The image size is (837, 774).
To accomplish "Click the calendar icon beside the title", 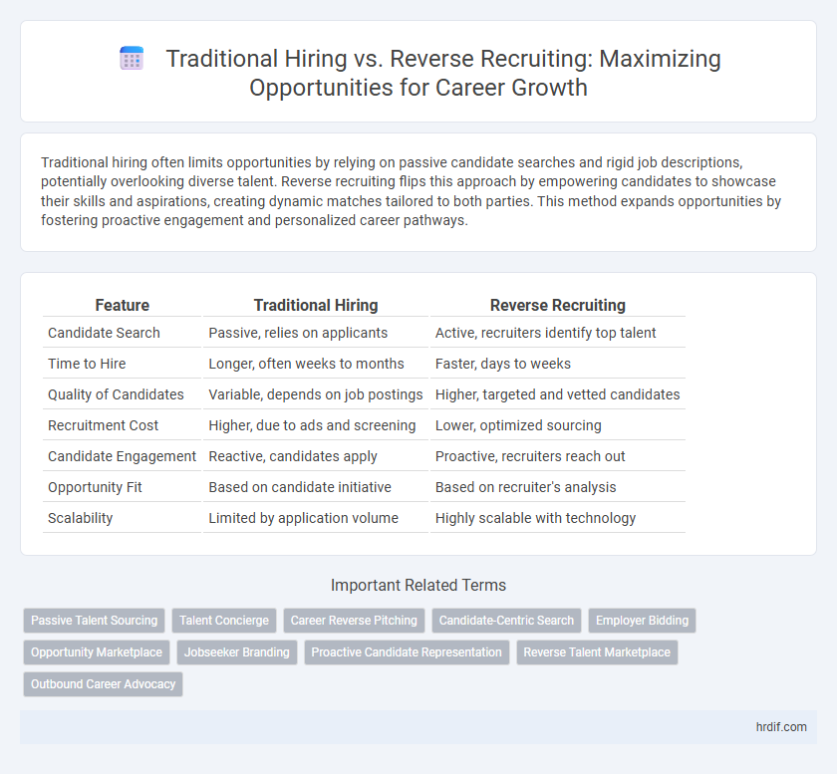I will coord(132,58).
